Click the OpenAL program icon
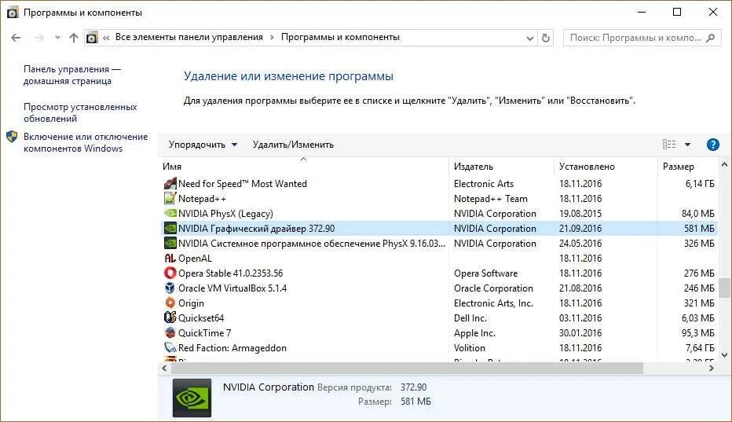The height and width of the screenshot is (422, 732). [170, 259]
